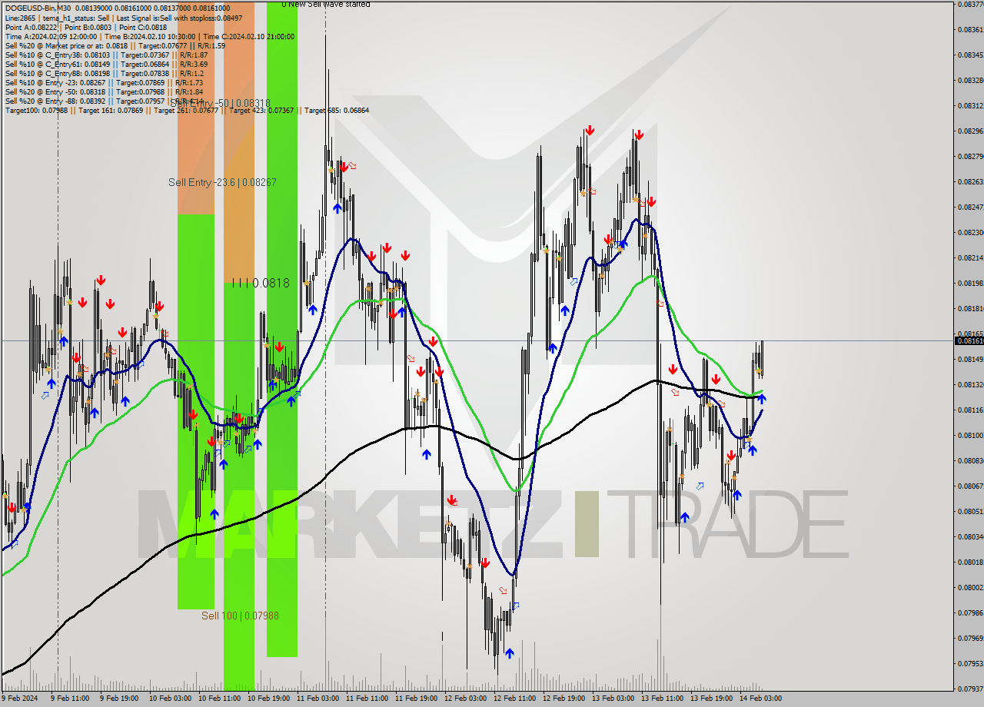Screen dimensions: 984x707
Task: Select the 'Sell %10 @ C_Entry38' line
Action: click(106, 55)
